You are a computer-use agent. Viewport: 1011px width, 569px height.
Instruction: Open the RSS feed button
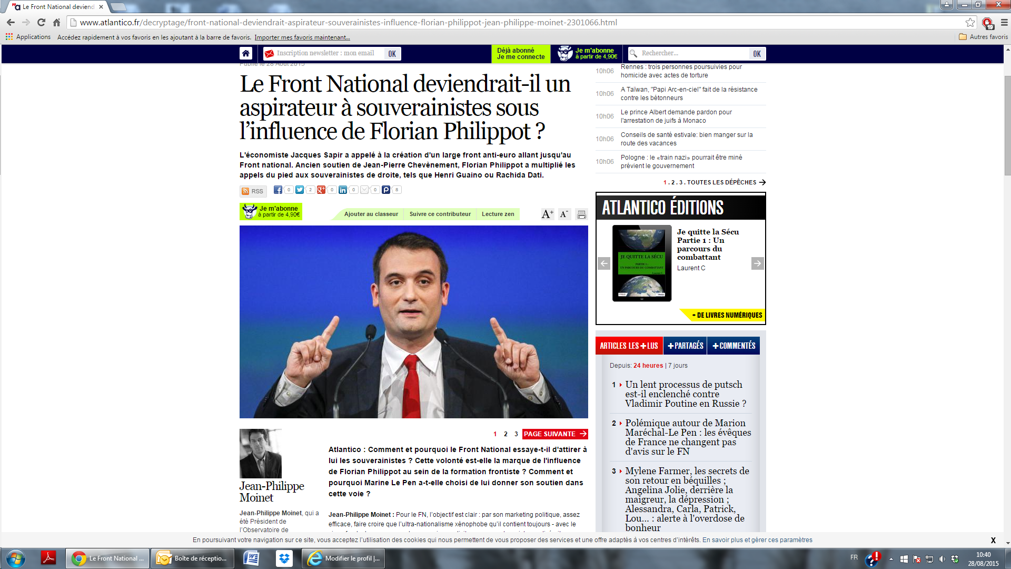[253, 191]
